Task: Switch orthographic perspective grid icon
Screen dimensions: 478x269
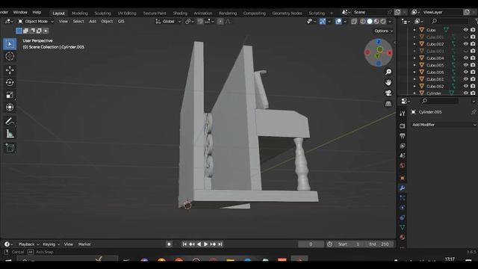Action: coord(388,104)
